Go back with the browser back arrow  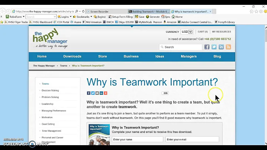(3, 12)
